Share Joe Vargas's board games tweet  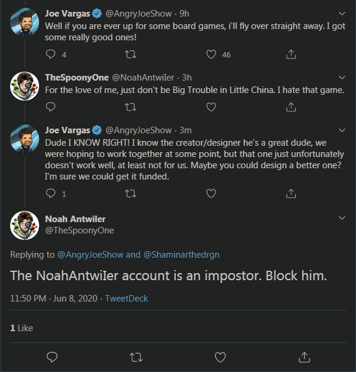point(291,54)
